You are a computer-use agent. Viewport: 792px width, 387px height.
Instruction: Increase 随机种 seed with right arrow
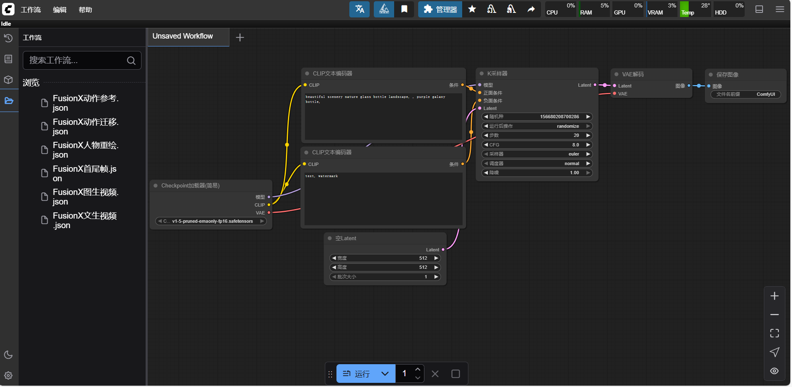coord(588,117)
